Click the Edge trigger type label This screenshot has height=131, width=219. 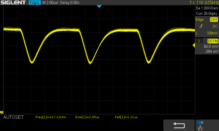pos(200,20)
